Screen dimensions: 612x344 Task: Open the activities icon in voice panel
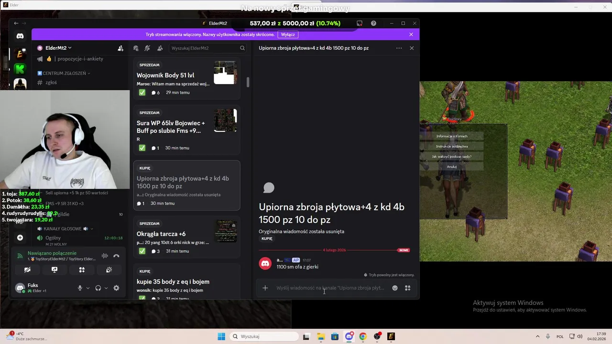tap(82, 270)
